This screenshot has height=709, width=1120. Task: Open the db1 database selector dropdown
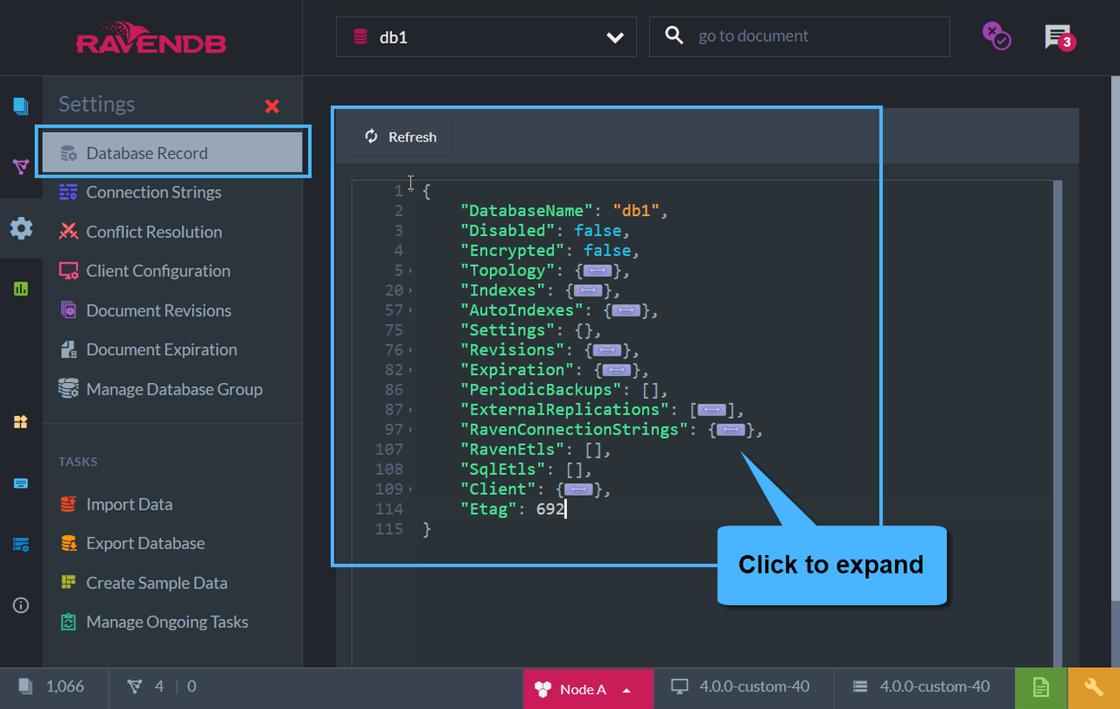(487, 37)
